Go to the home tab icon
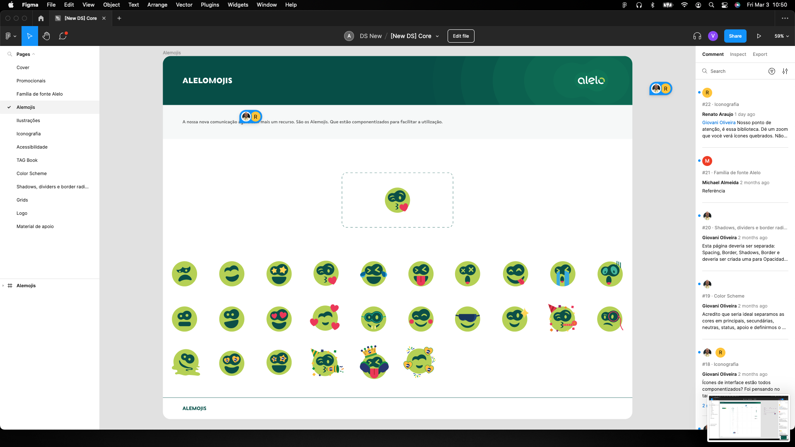This screenshot has height=447, width=795. [x=41, y=18]
